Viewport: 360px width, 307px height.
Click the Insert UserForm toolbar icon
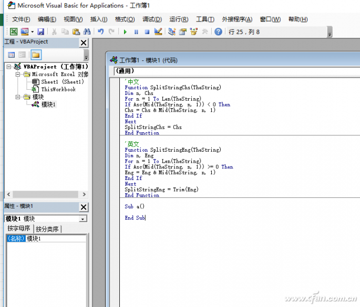pos(25,31)
